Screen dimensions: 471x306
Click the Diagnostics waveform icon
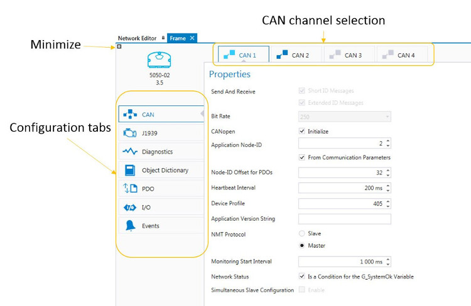[130, 152]
